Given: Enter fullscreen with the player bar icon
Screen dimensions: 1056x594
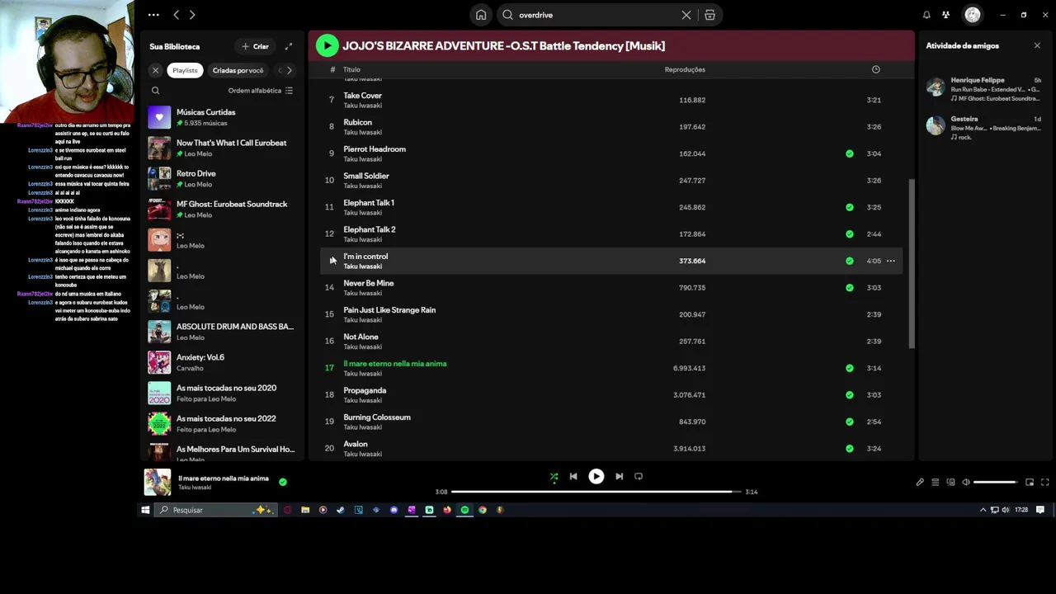Looking at the screenshot, I should (1044, 482).
